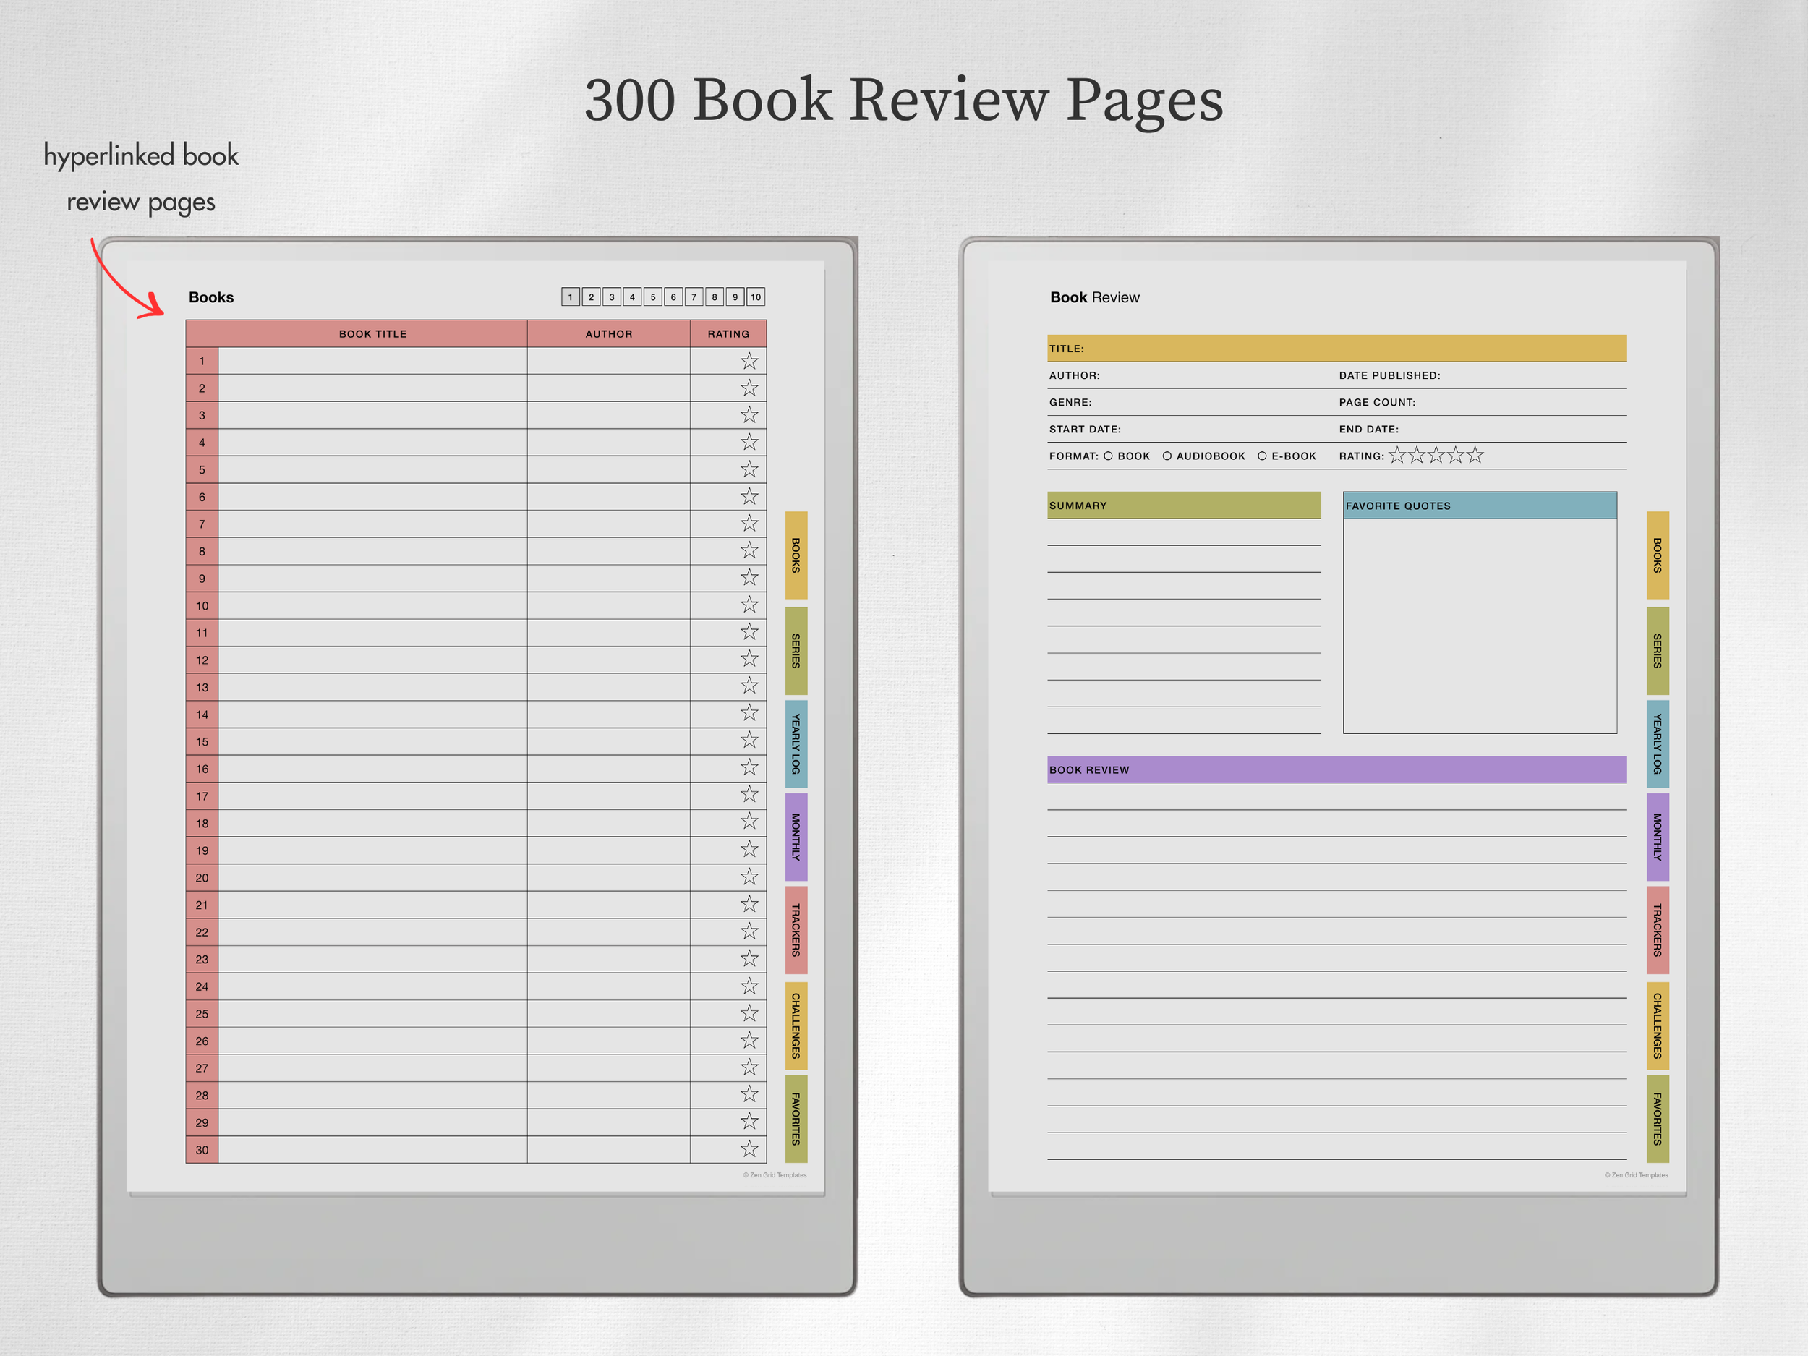The image size is (1808, 1356).
Task: Select the E-BOOK format radio circle
Action: pyautogui.click(x=1262, y=456)
